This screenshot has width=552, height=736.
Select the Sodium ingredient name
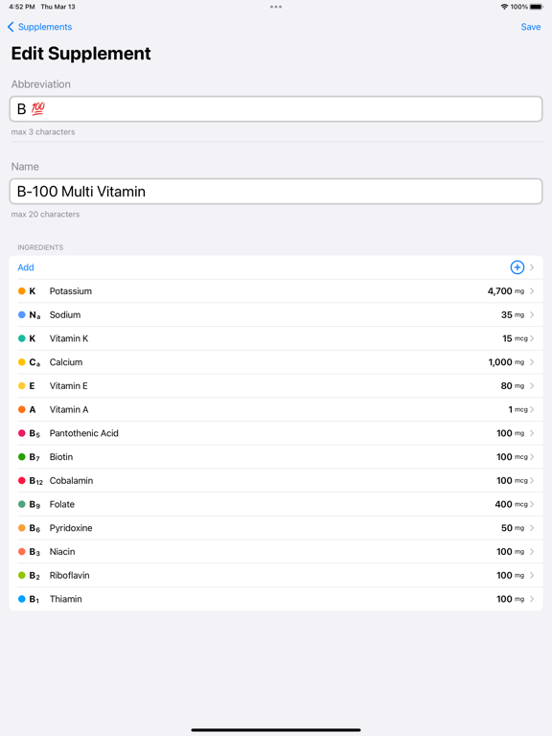65,314
